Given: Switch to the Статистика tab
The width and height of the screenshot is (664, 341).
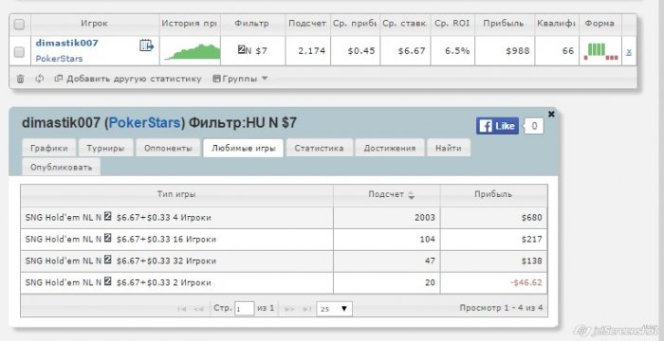Looking at the screenshot, I should 320,148.
